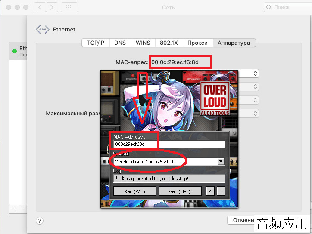Switch to the DNS tab
The height and width of the screenshot is (234, 312).
(120, 43)
